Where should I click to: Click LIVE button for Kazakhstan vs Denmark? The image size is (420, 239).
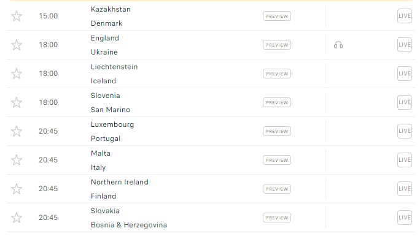[x=405, y=16]
